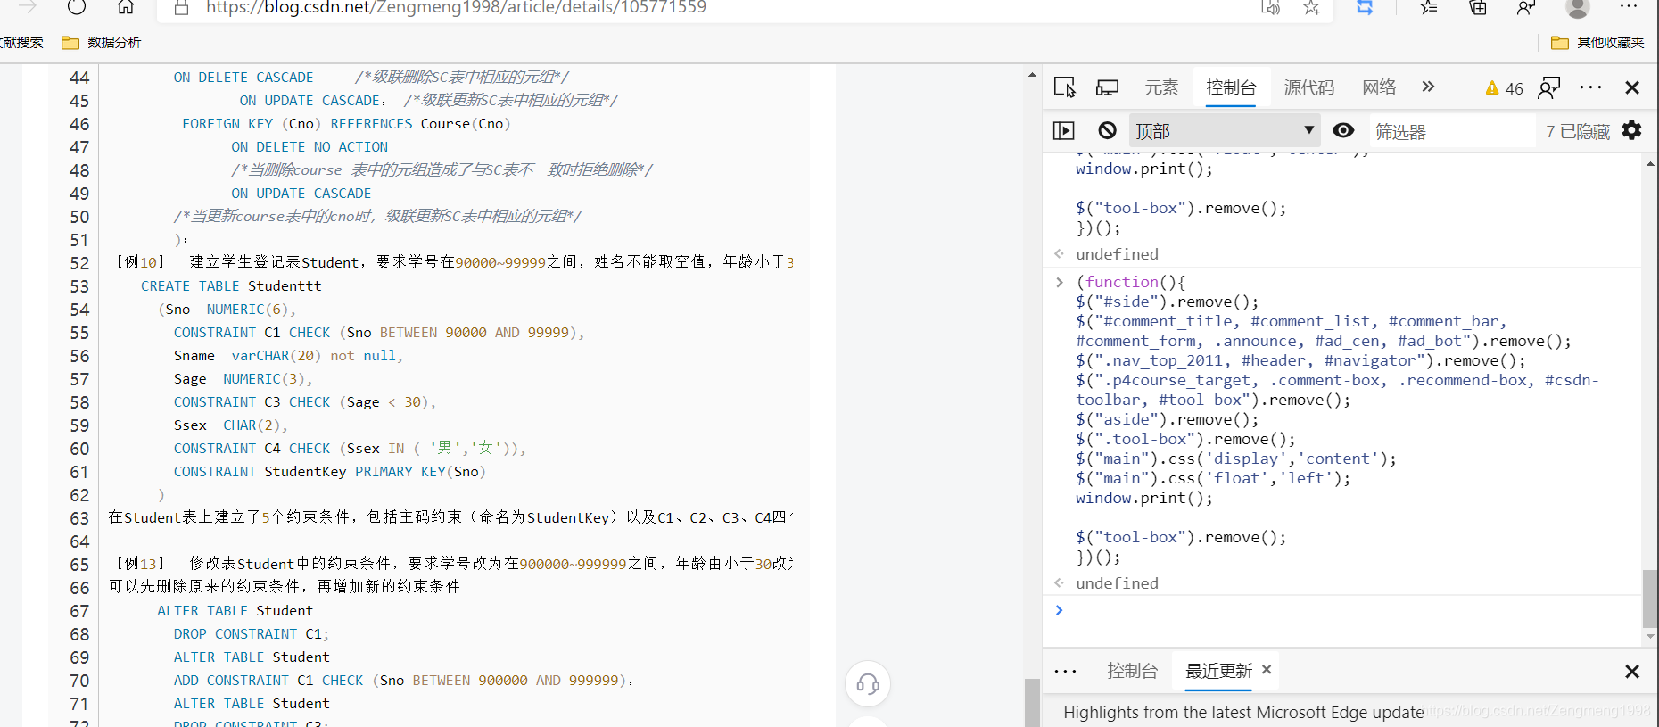The width and height of the screenshot is (1659, 727).
Task: Open the 顶部 context dropdown
Action: tap(1225, 131)
